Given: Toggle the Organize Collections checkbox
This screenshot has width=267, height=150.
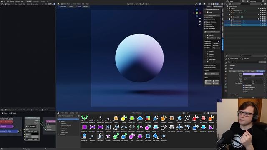Looking at the screenshot, I should point(205,22).
